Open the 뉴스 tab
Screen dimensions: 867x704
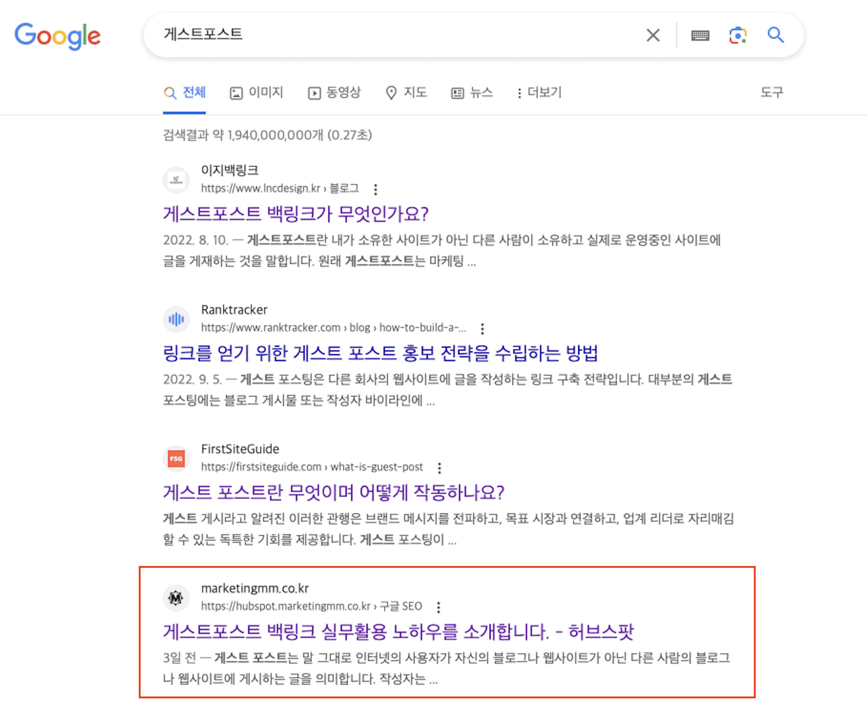click(x=472, y=93)
